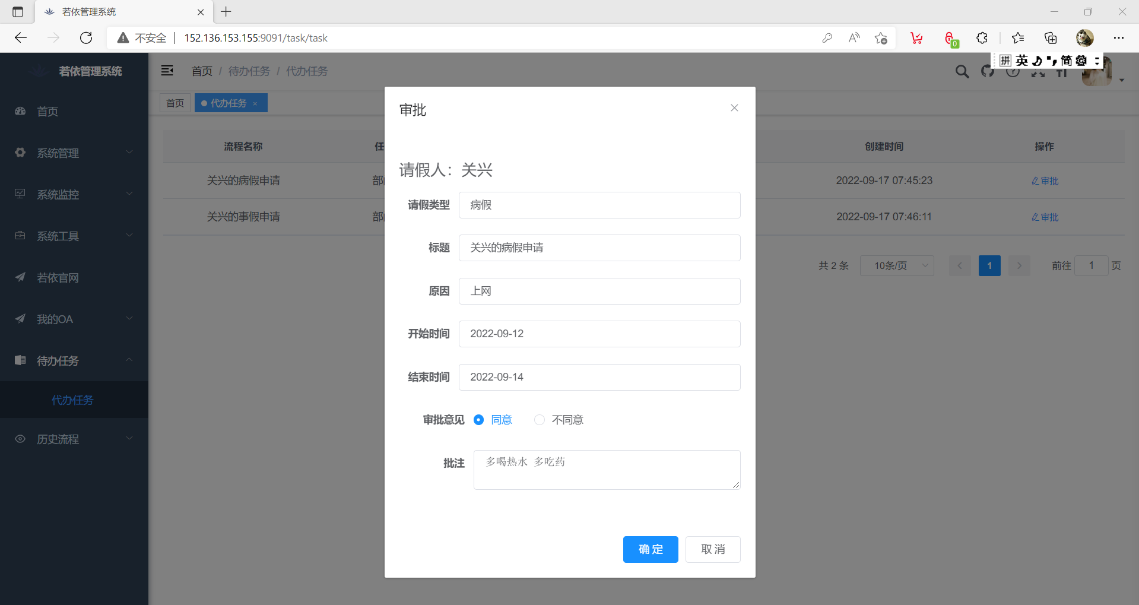This screenshot has height=605, width=1139.
Task: Click the 确定 button to confirm approval
Action: 650,549
